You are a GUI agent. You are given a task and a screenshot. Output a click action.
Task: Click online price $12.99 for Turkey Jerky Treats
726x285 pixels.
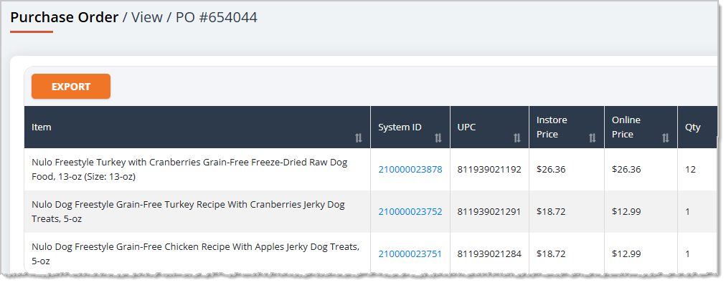pos(626,211)
